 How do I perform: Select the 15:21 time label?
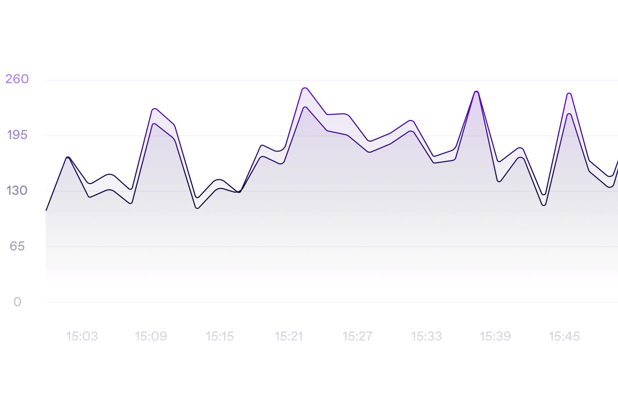tap(289, 336)
